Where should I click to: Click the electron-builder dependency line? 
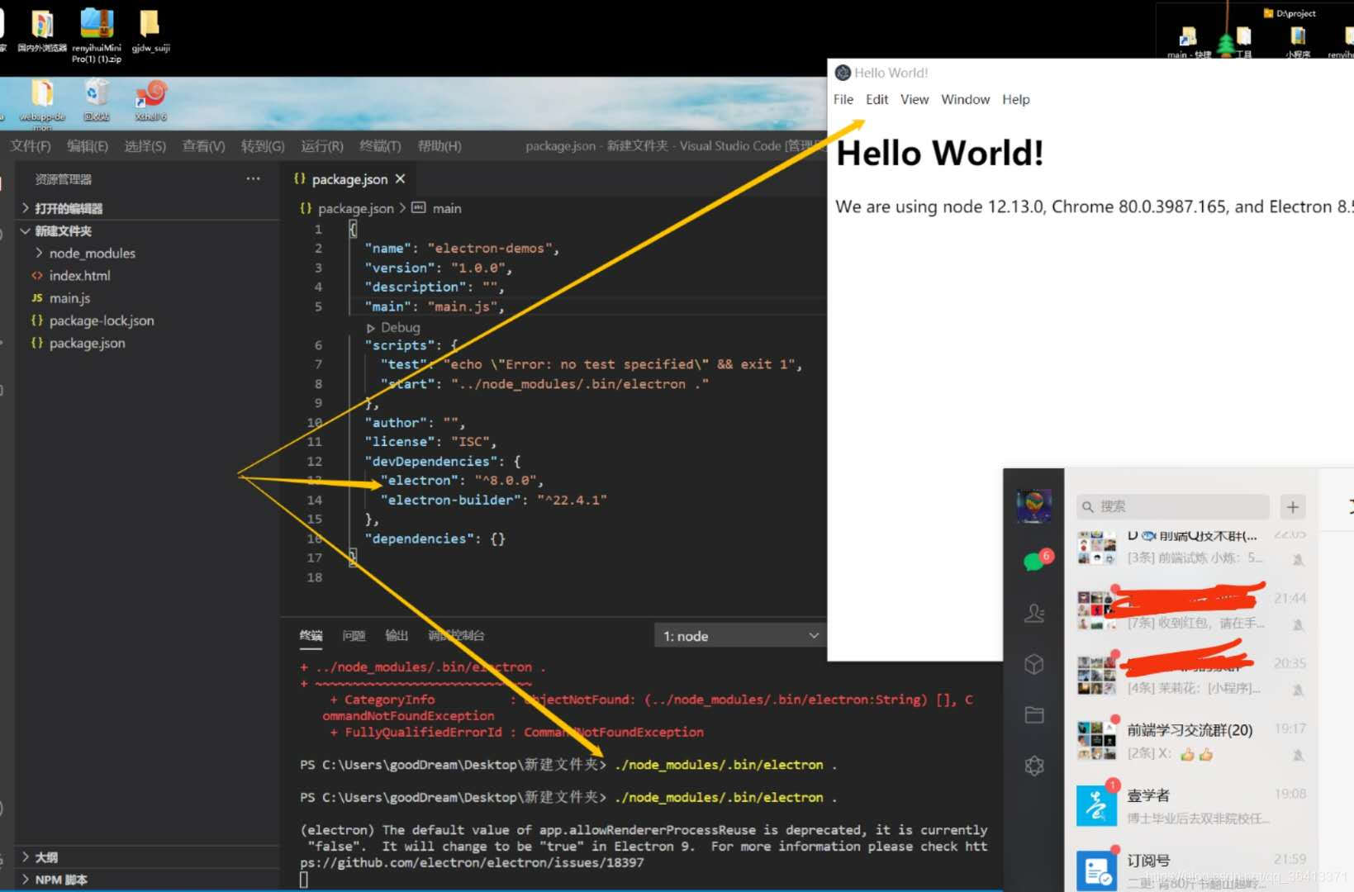(493, 500)
